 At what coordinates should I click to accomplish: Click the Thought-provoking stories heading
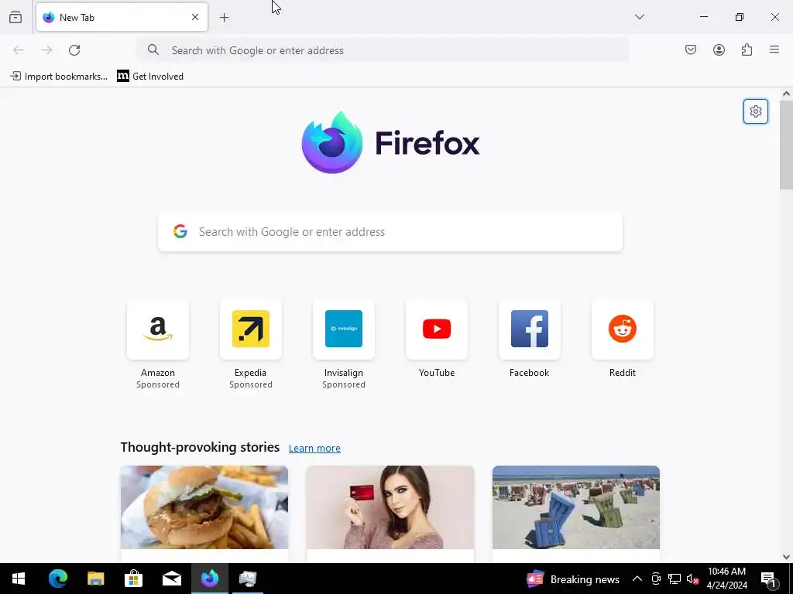pyautogui.click(x=200, y=447)
